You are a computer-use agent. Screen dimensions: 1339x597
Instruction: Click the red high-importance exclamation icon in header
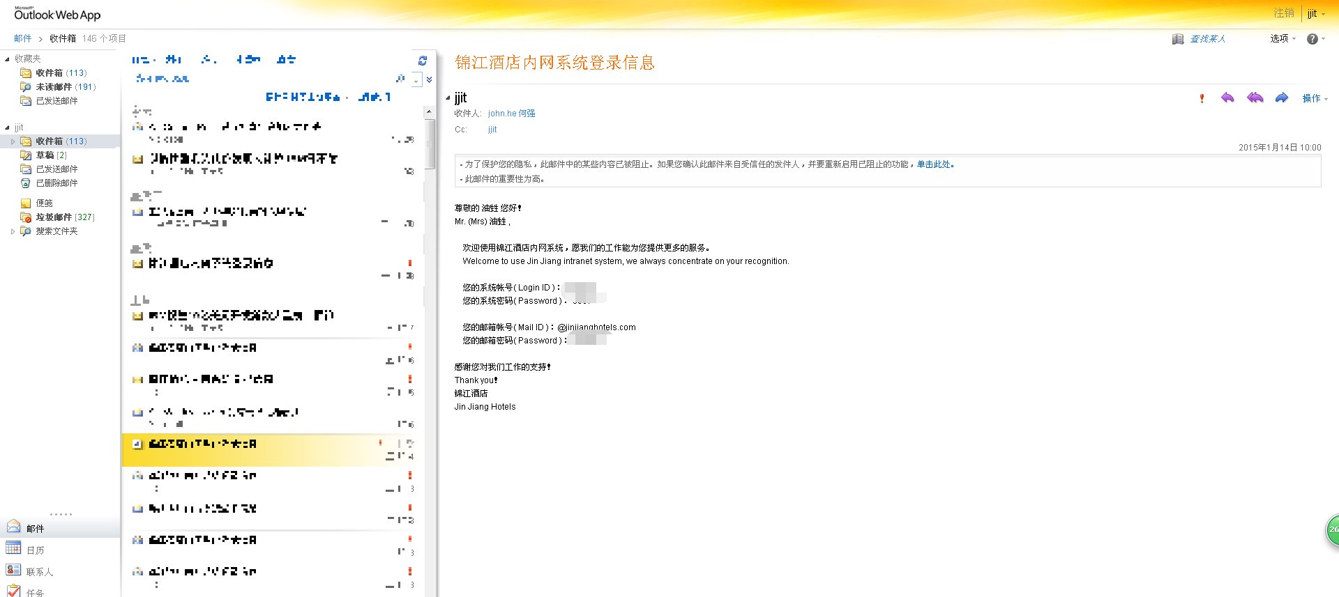tap(1202, 98)
